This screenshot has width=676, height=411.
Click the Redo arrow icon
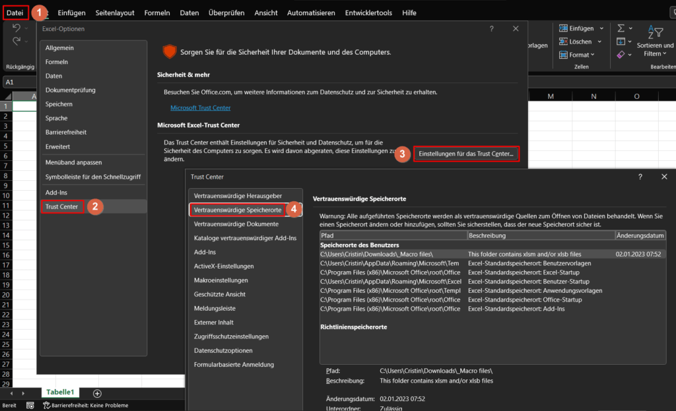coord(16,42)
